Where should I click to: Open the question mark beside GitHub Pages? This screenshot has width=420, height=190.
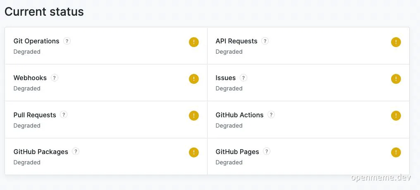[x=267, y=152]
